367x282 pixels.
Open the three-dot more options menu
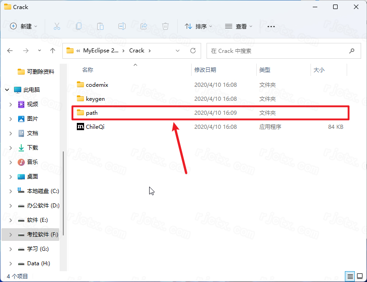271,26
